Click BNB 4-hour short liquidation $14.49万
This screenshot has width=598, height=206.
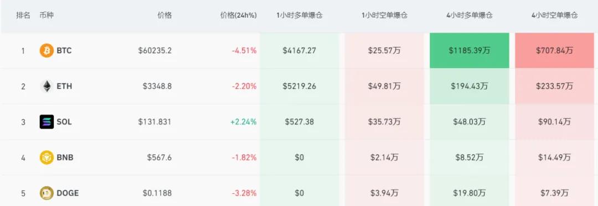click(x=554, y=157)
